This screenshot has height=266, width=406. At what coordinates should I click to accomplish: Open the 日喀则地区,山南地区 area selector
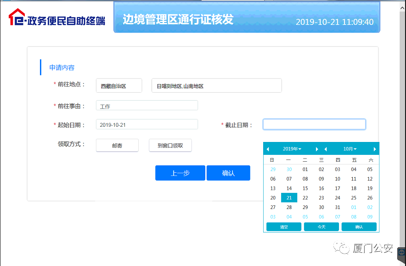point(216,85)
